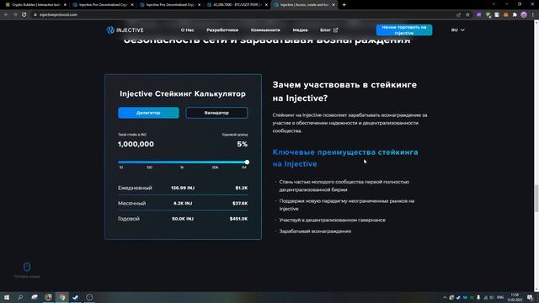Click the staking slider handle
539x303 pixels.
247,162
